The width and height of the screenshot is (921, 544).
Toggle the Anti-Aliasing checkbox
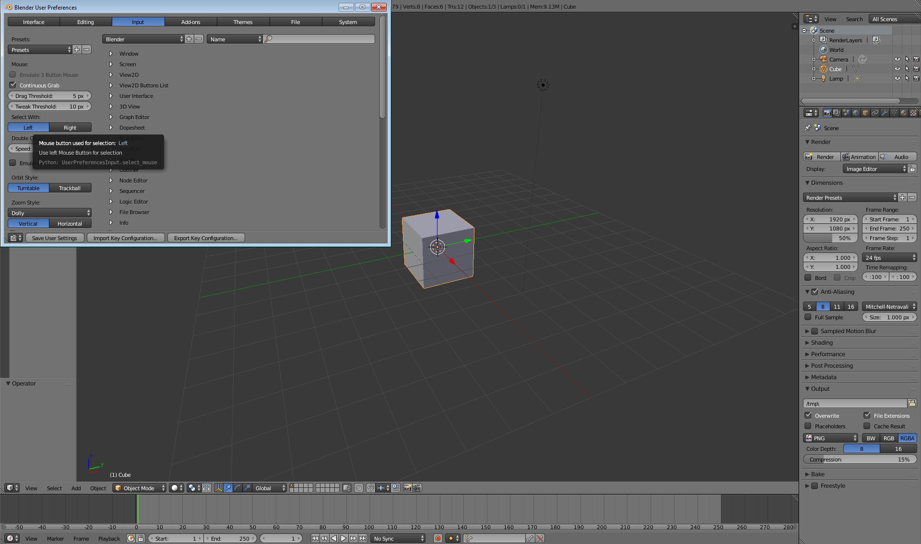tap(815, 291)
